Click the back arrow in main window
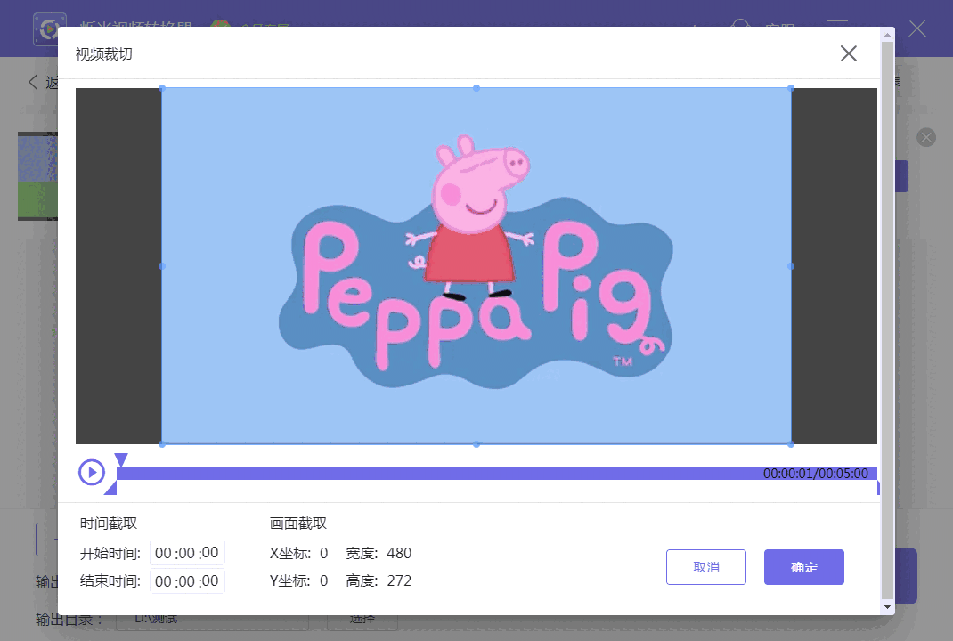The width and height of the screenshot is (953, 641). click(x=34, y=81)
